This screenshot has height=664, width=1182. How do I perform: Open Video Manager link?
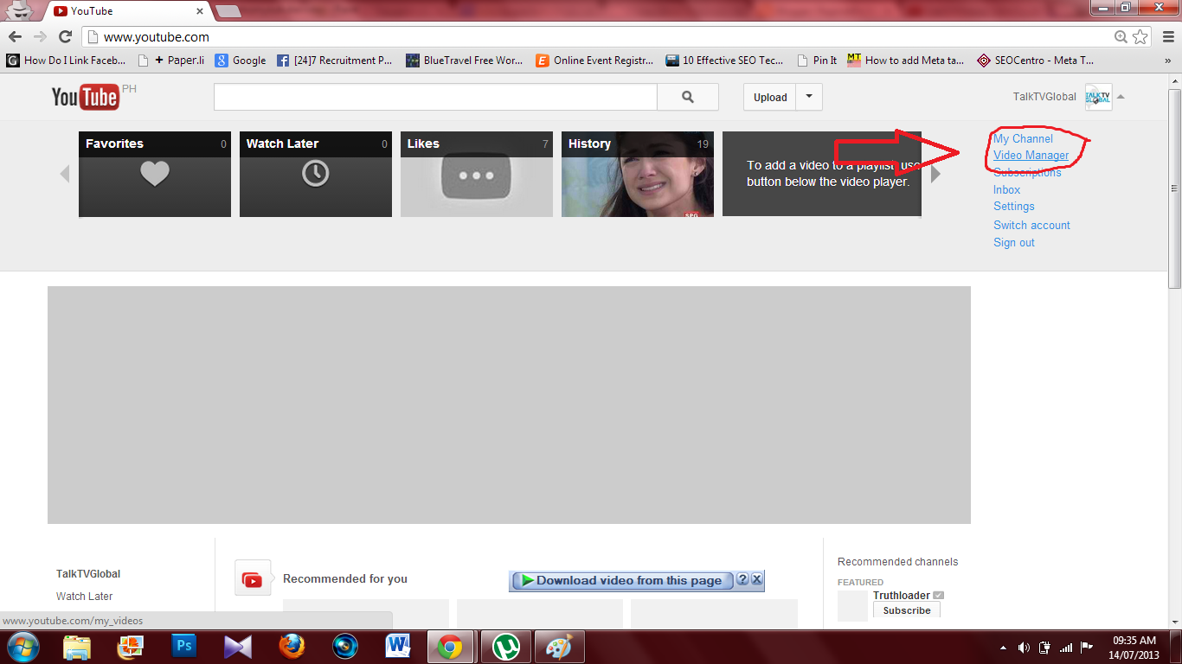(x=1031, y=156)
